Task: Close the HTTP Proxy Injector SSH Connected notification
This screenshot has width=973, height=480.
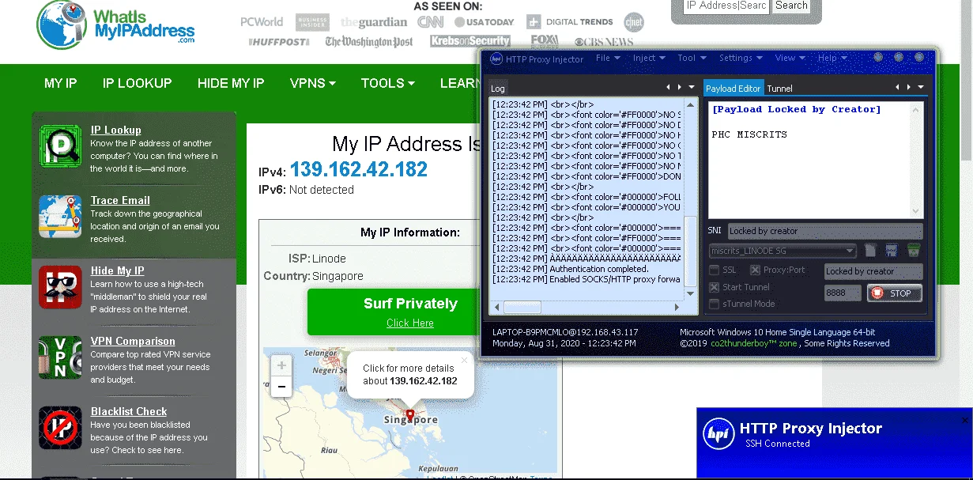Action: click(966, 420)
